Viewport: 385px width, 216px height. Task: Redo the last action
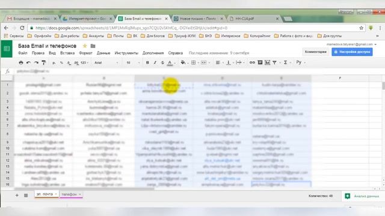36,62
